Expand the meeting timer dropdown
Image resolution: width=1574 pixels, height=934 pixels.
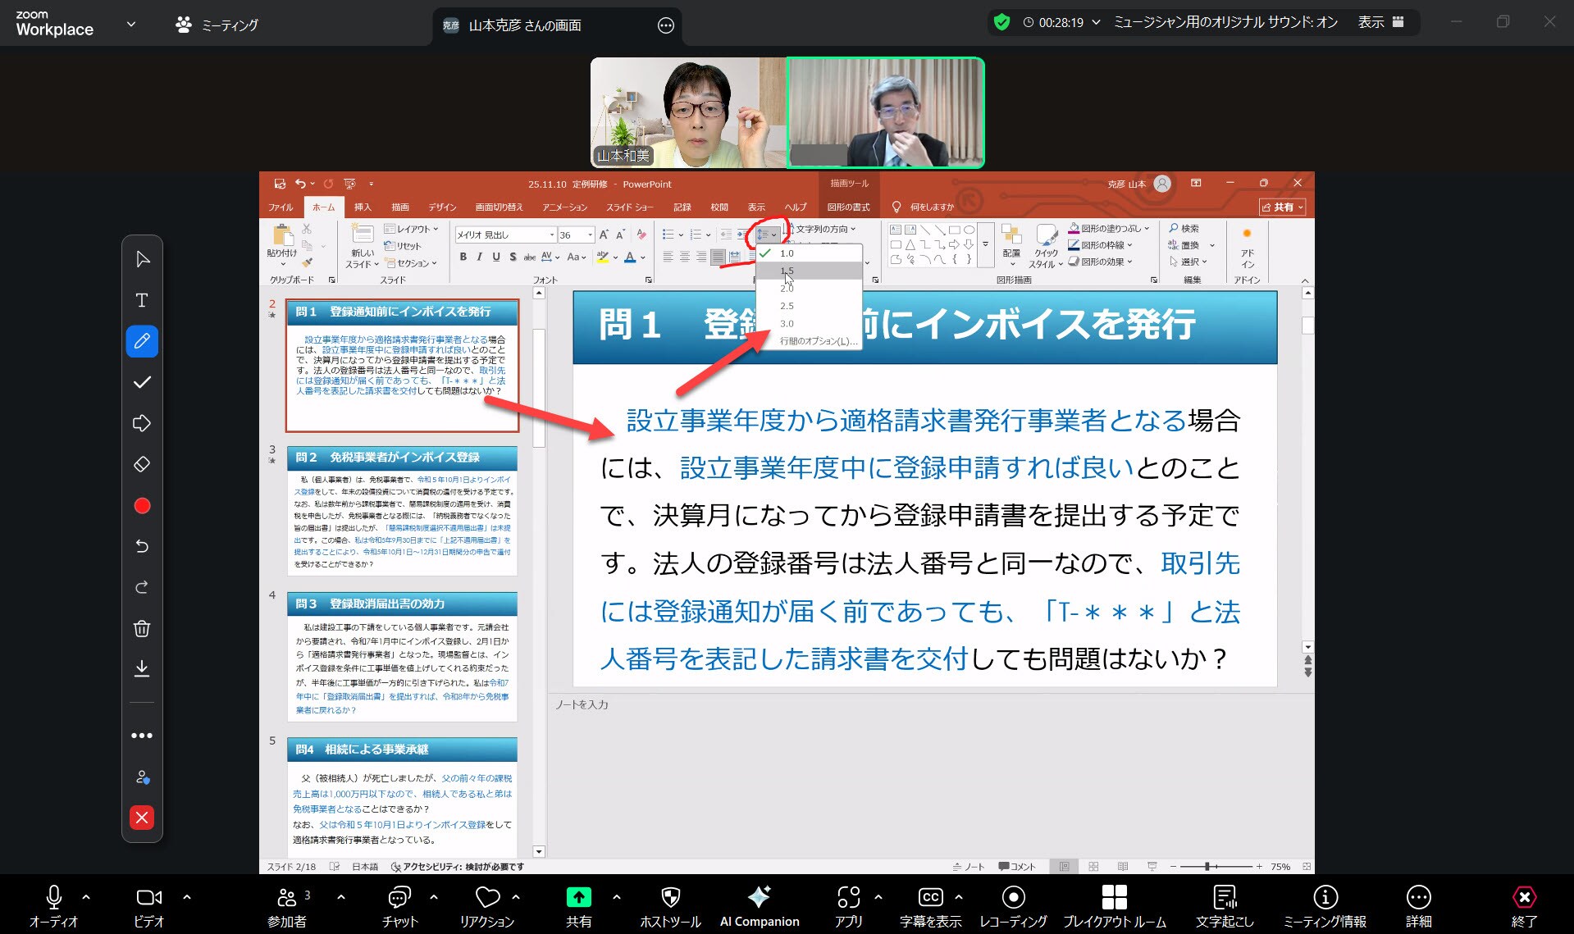click(x=1096, y=23)
